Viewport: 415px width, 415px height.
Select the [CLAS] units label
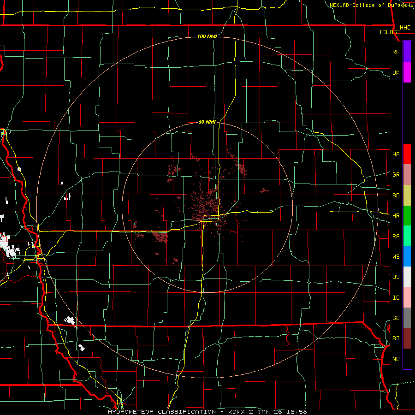tap(390, 32)
